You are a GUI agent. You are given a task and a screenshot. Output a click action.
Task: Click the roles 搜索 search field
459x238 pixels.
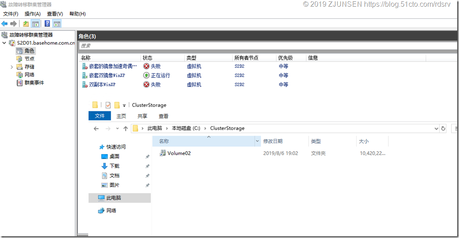click(268, 45)
